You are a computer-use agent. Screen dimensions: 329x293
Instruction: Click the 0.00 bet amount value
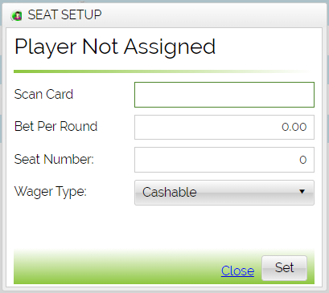294,127
